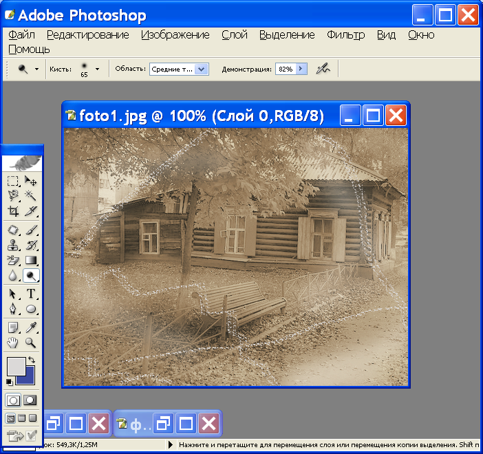Viewport: 483px width, 454px height.
Task: Restore the minimized ф.. document window
Action: 162,423
